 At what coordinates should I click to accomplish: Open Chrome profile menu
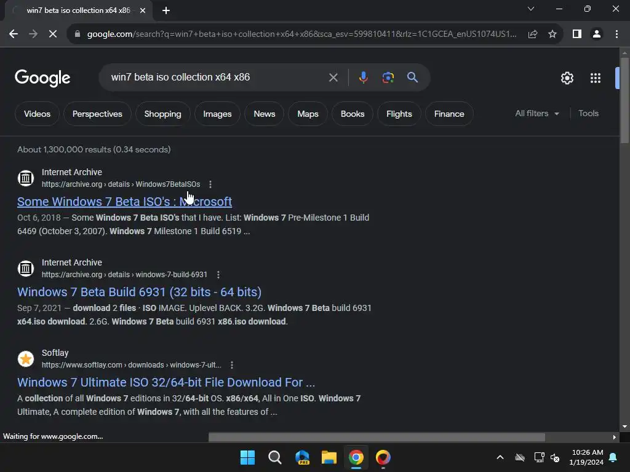(597, 34)
